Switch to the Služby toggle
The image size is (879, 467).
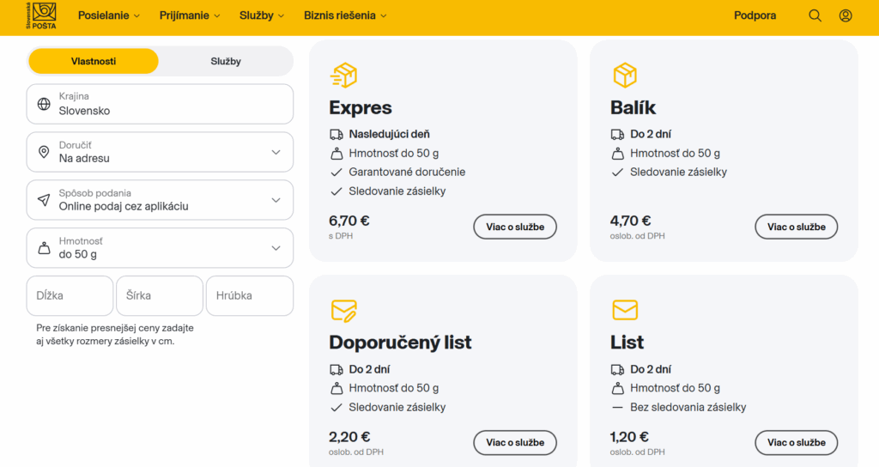(x=226, y=61)
